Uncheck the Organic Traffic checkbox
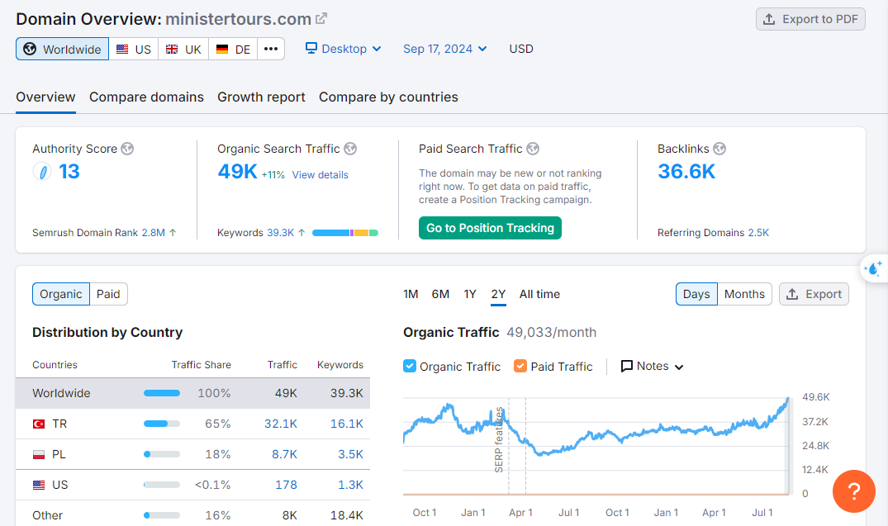The image size is (888, 526). 410,366
